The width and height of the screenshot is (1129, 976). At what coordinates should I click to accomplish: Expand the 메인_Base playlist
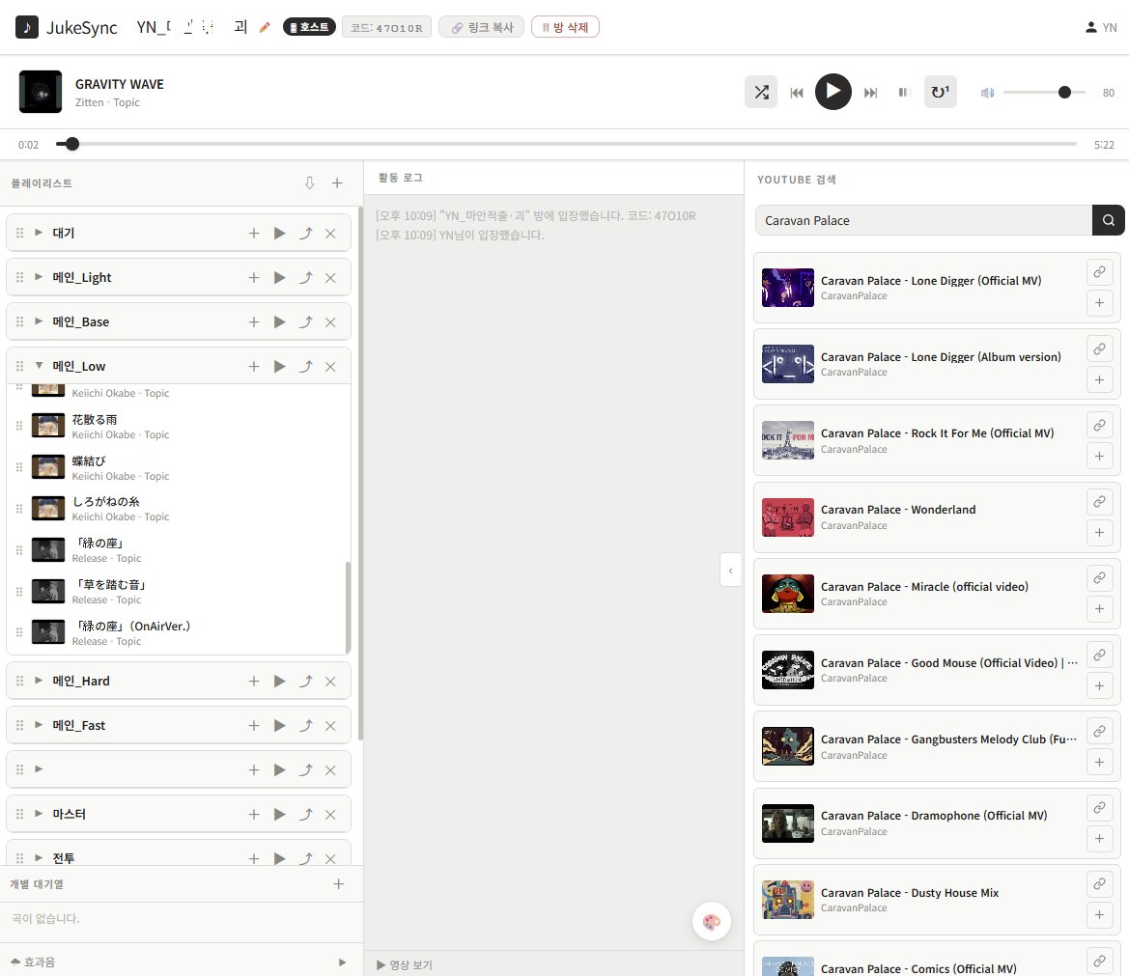point(39,321)
